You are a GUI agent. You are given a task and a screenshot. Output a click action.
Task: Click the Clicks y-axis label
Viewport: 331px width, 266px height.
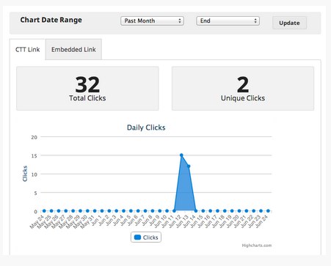[x=25, y=174]
